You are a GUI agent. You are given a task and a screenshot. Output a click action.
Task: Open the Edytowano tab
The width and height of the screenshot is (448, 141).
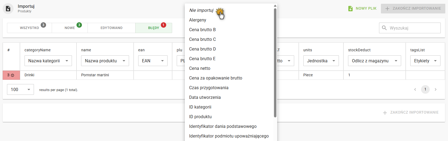point(112,28)
